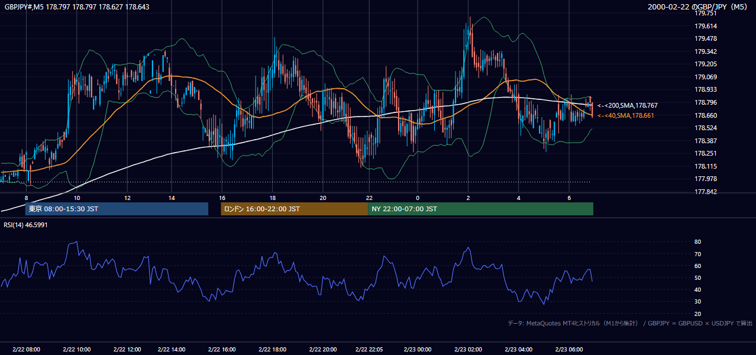
Task: Click price axis value 179.069
Action: coord(706,77)
